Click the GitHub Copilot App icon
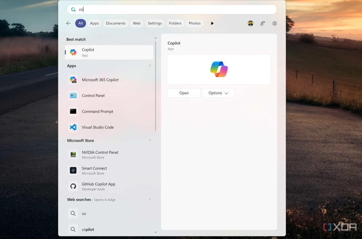The width and height of the screenshot is (362, 239). pyautogui.click(x=73, y=186)
